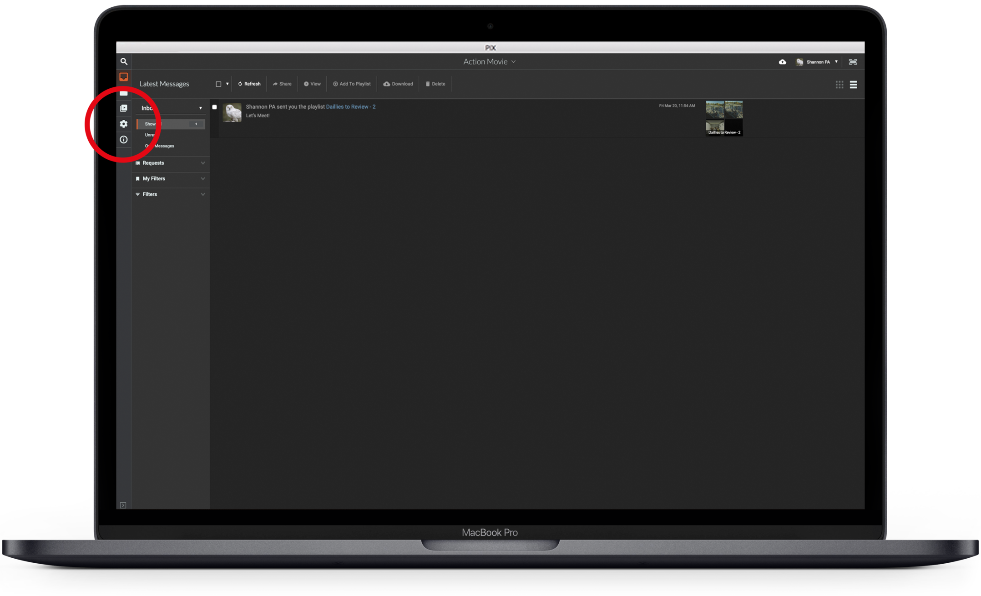The height and width of the screenshot is (596, 981).
Task: Open the playlists icon in sidebar
Action: (124, 108)
